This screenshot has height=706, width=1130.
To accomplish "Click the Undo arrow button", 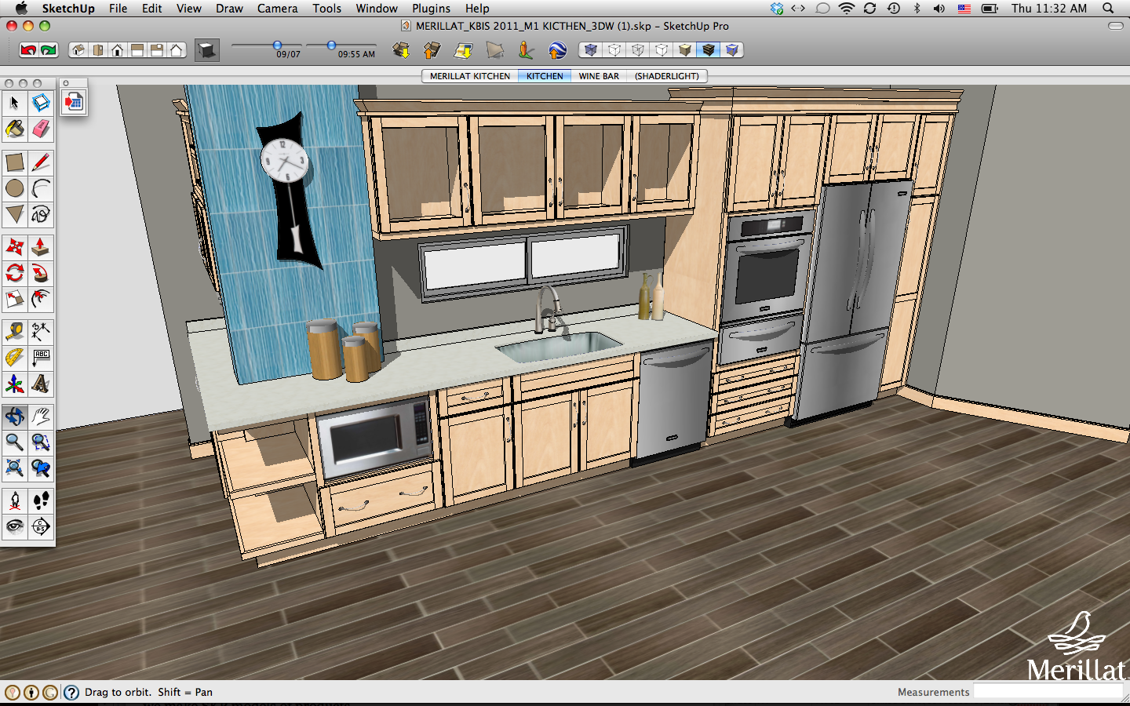I will (x=28, y=50).
